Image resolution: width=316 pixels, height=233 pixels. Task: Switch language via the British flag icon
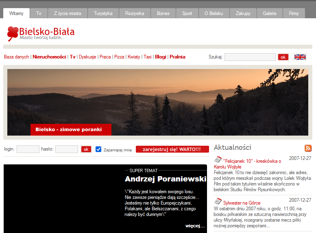(300, 57)
